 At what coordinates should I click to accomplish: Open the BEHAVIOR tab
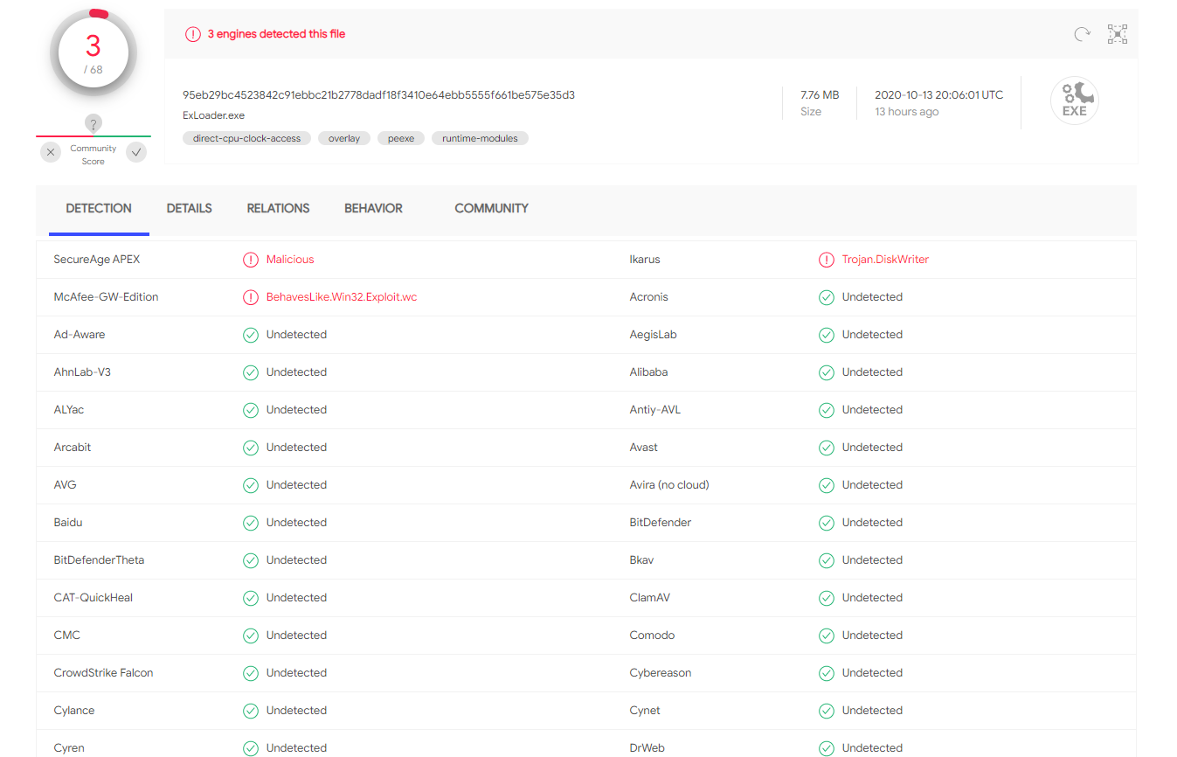[373, 208]
